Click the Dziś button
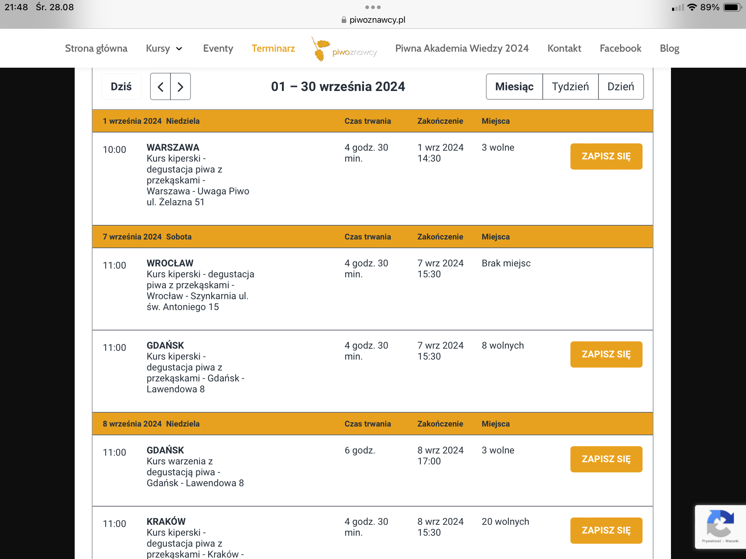746x559 pixels. pyautogui.click(x=121, y=87)
